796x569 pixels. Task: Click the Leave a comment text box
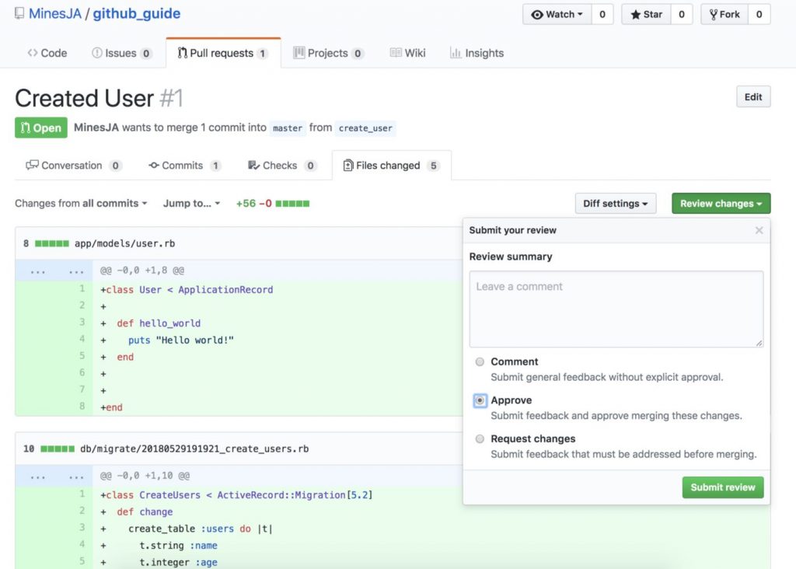(x=616, y=309)
